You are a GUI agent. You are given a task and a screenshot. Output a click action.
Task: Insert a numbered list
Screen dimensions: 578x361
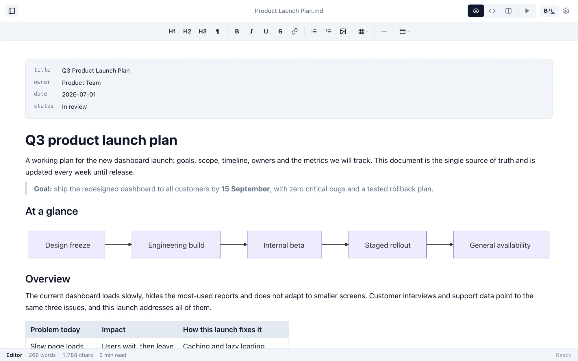click(x=329, y=31)
